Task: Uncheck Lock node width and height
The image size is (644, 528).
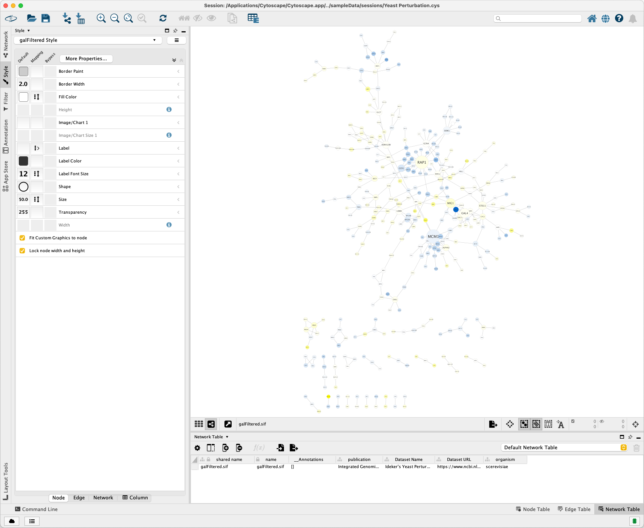Action: coord(22,251)
